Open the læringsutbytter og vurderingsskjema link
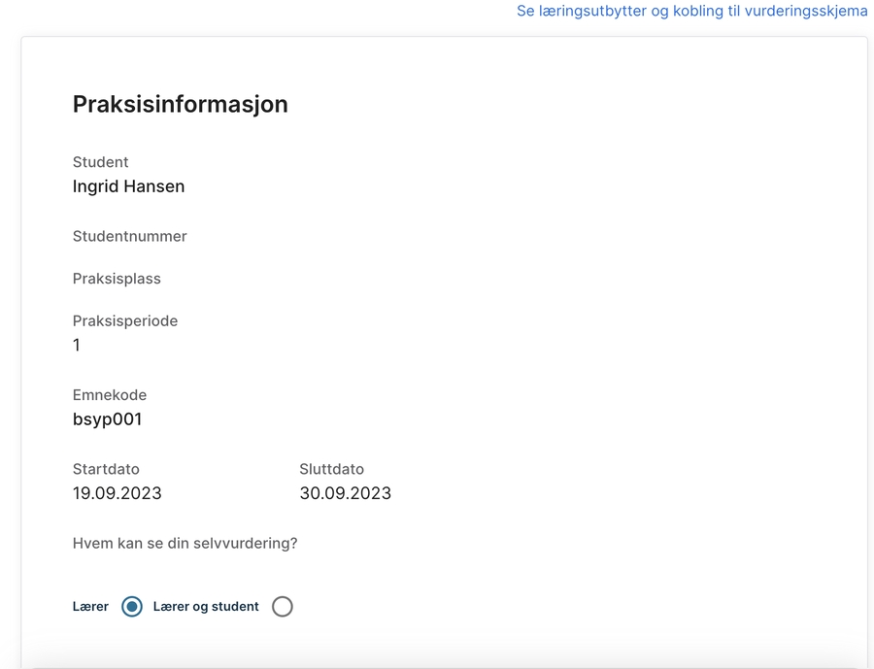 691,11
